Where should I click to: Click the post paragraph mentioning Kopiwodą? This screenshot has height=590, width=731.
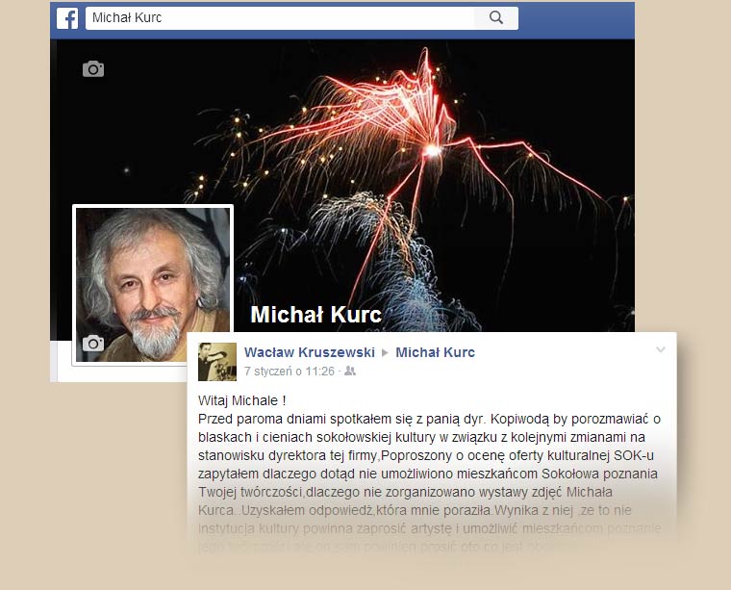[x=429, y=474]
